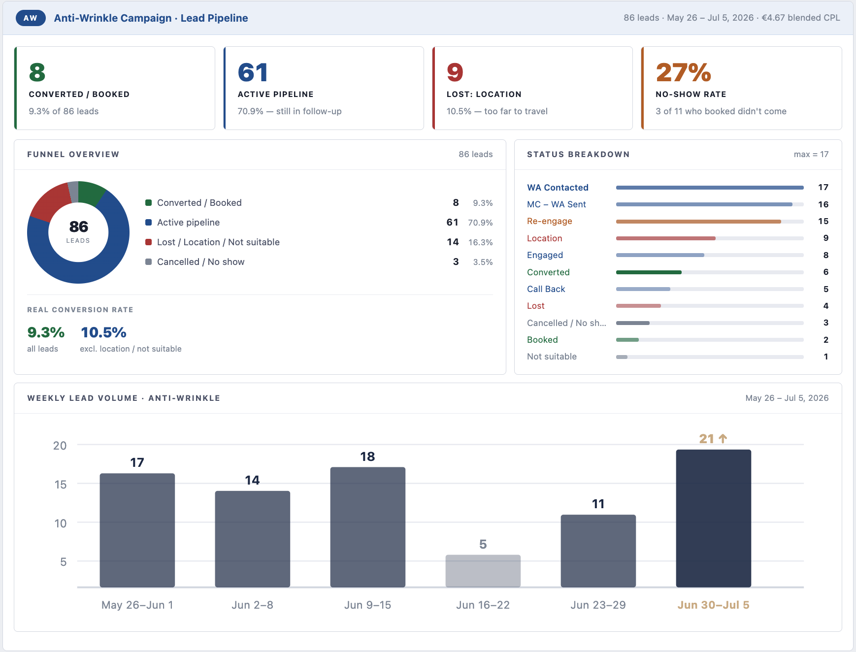Click the Re-engage orange progress bar
856x652 pixels.
pyautogui.click(x=698, y=222)
